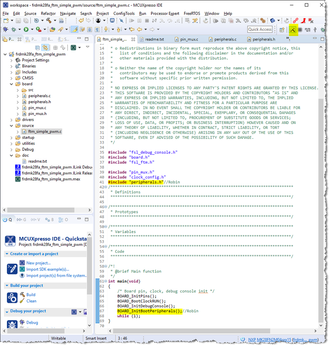Collapse the board folder

[x=11, y=84]
